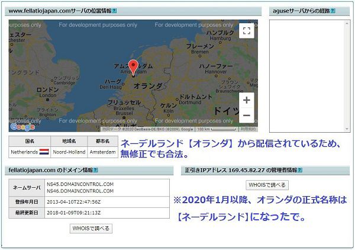Select NS46.DOMAINCONTROL.COM name server text
This screenshot has height=250, width=355.
tap(80, 191)
